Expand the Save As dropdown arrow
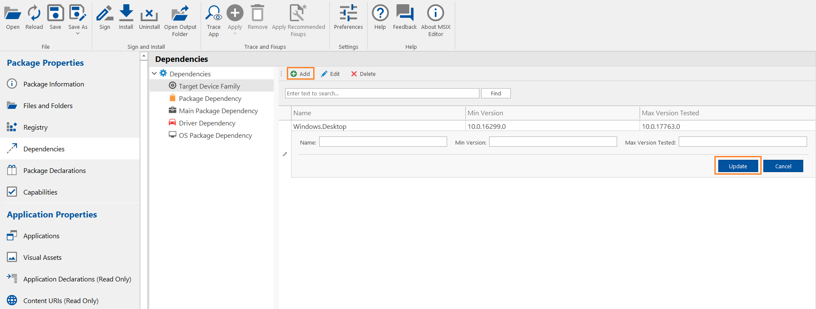This screenshot has width=816, height=309. click(78, 33)
